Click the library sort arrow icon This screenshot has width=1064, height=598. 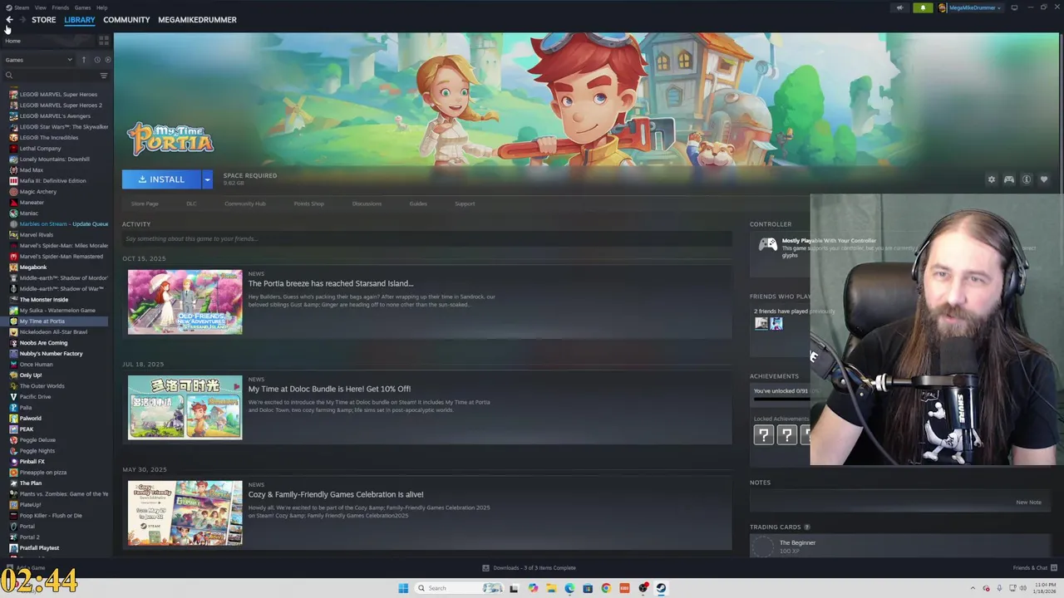(83, 60)
